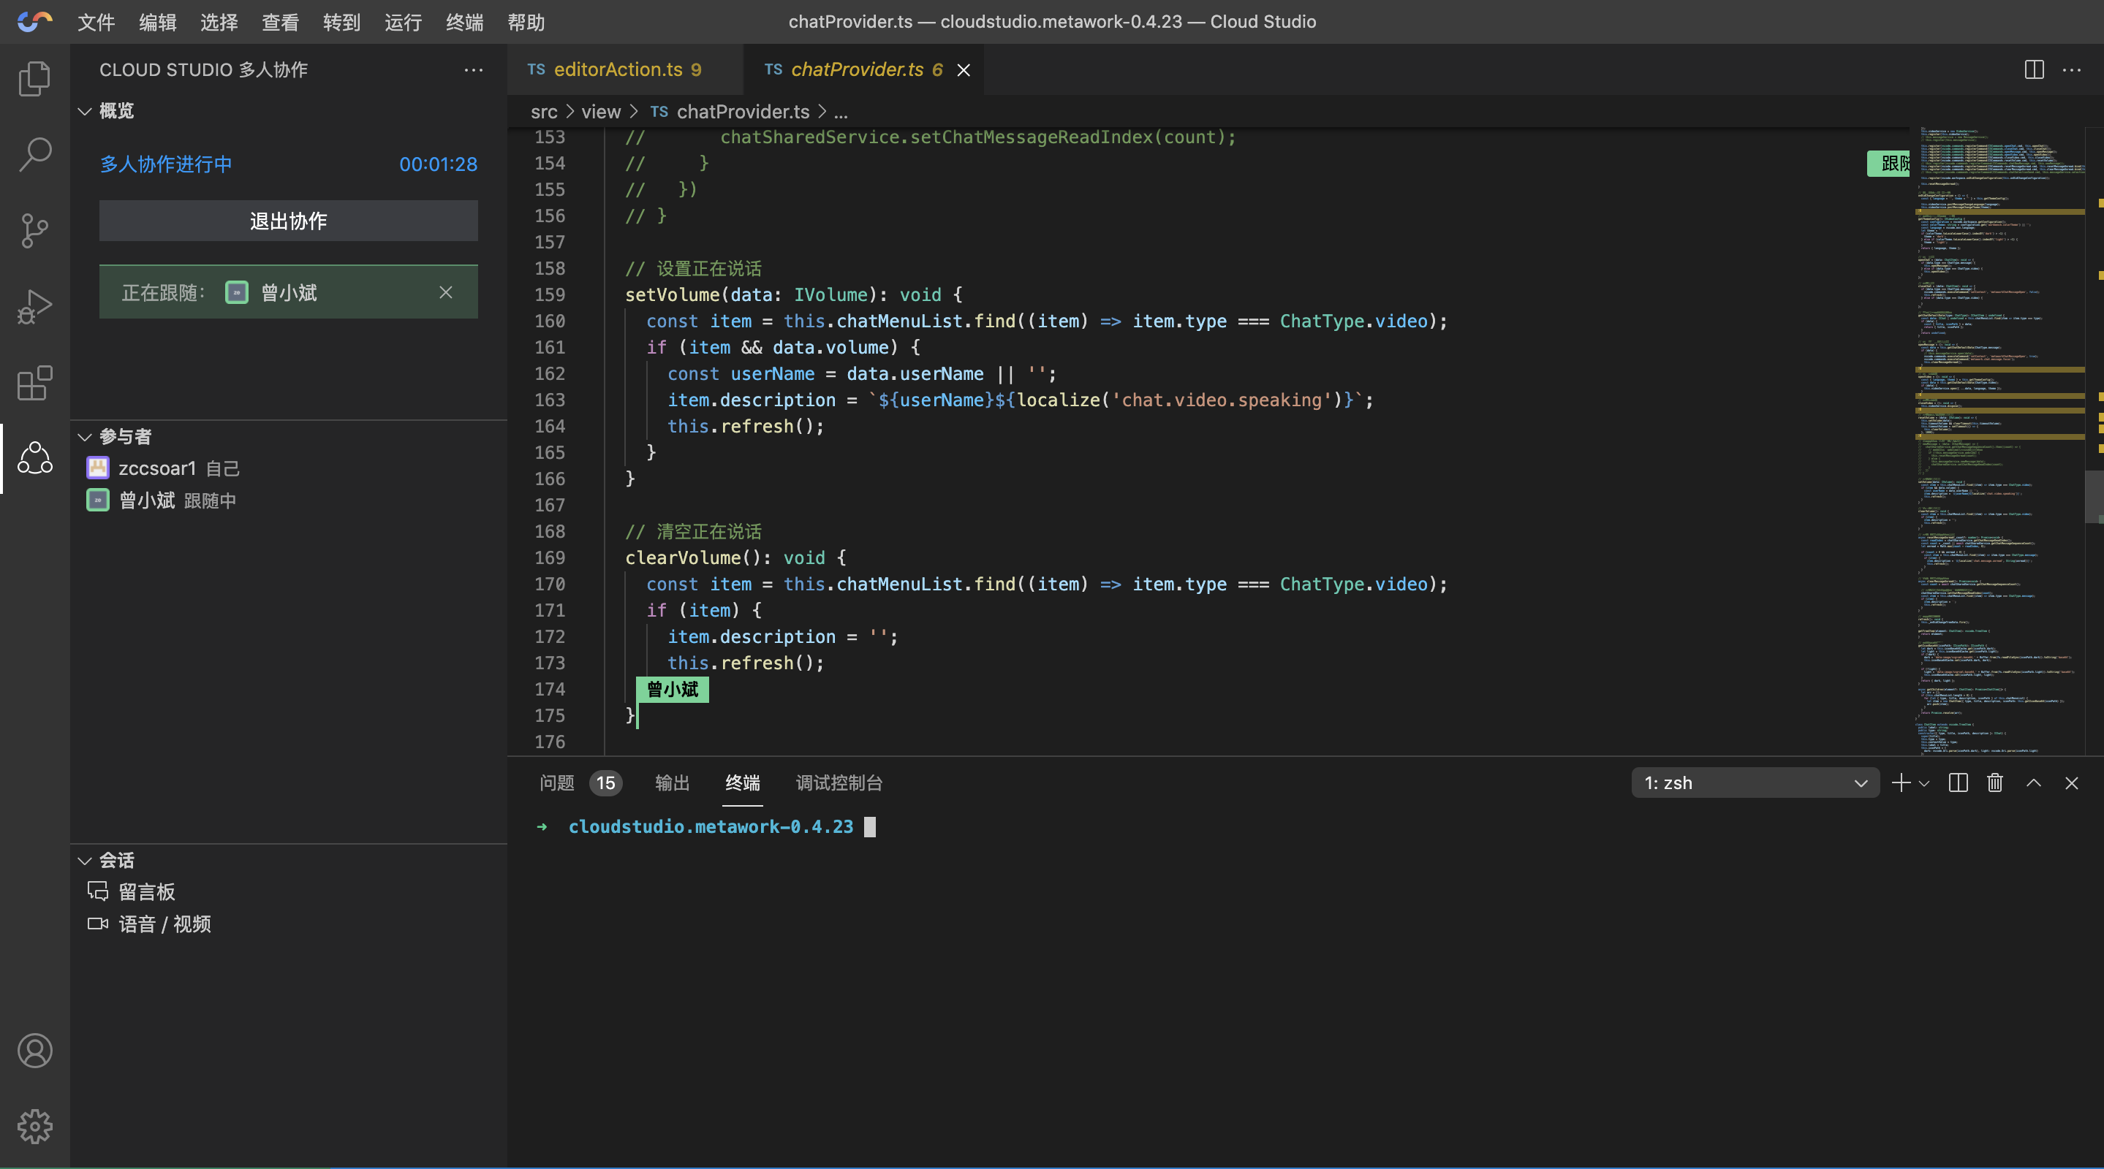Click the 语音 / 视频 camera icon
Image resolution: width=2104 pixels, height=1169 pixels.
coord(98,924)
